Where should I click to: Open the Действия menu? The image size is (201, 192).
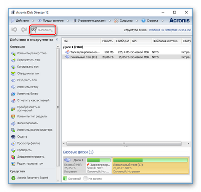22,20
